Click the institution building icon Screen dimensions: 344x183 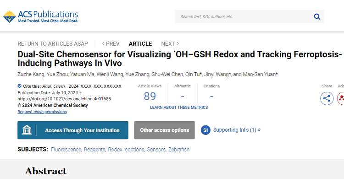click(x=27, y=130)
